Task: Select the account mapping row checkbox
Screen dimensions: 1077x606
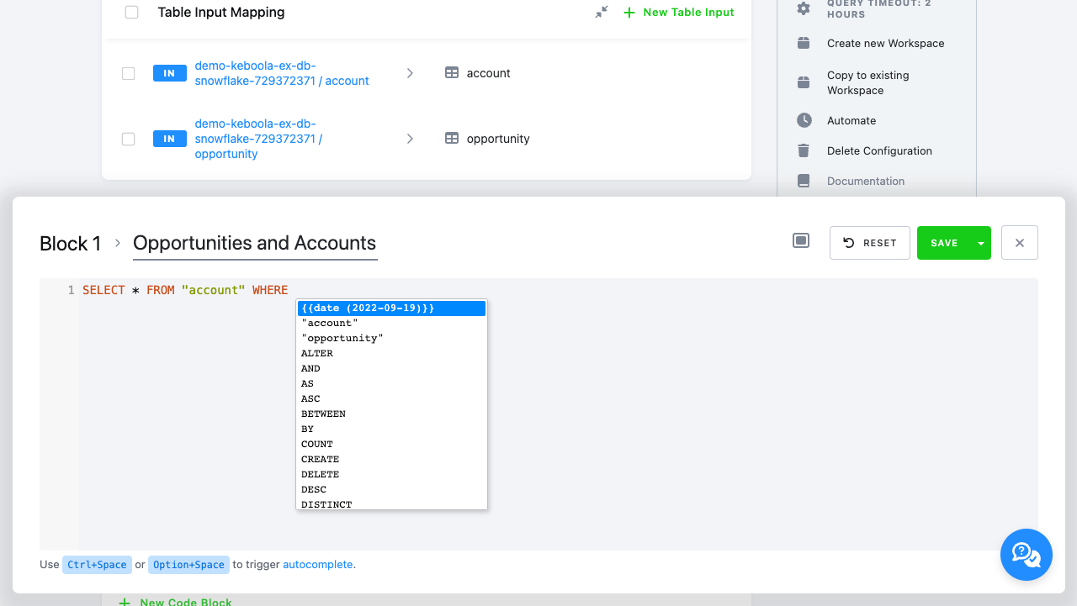Action: (x=128, y=73)
